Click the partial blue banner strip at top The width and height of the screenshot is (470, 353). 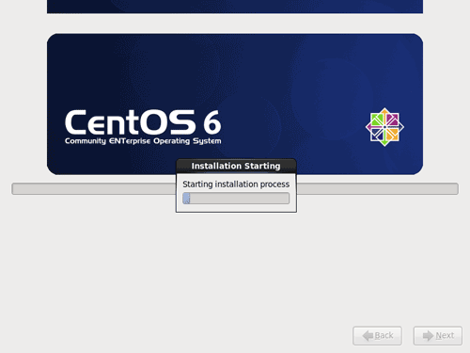(235, 7)
